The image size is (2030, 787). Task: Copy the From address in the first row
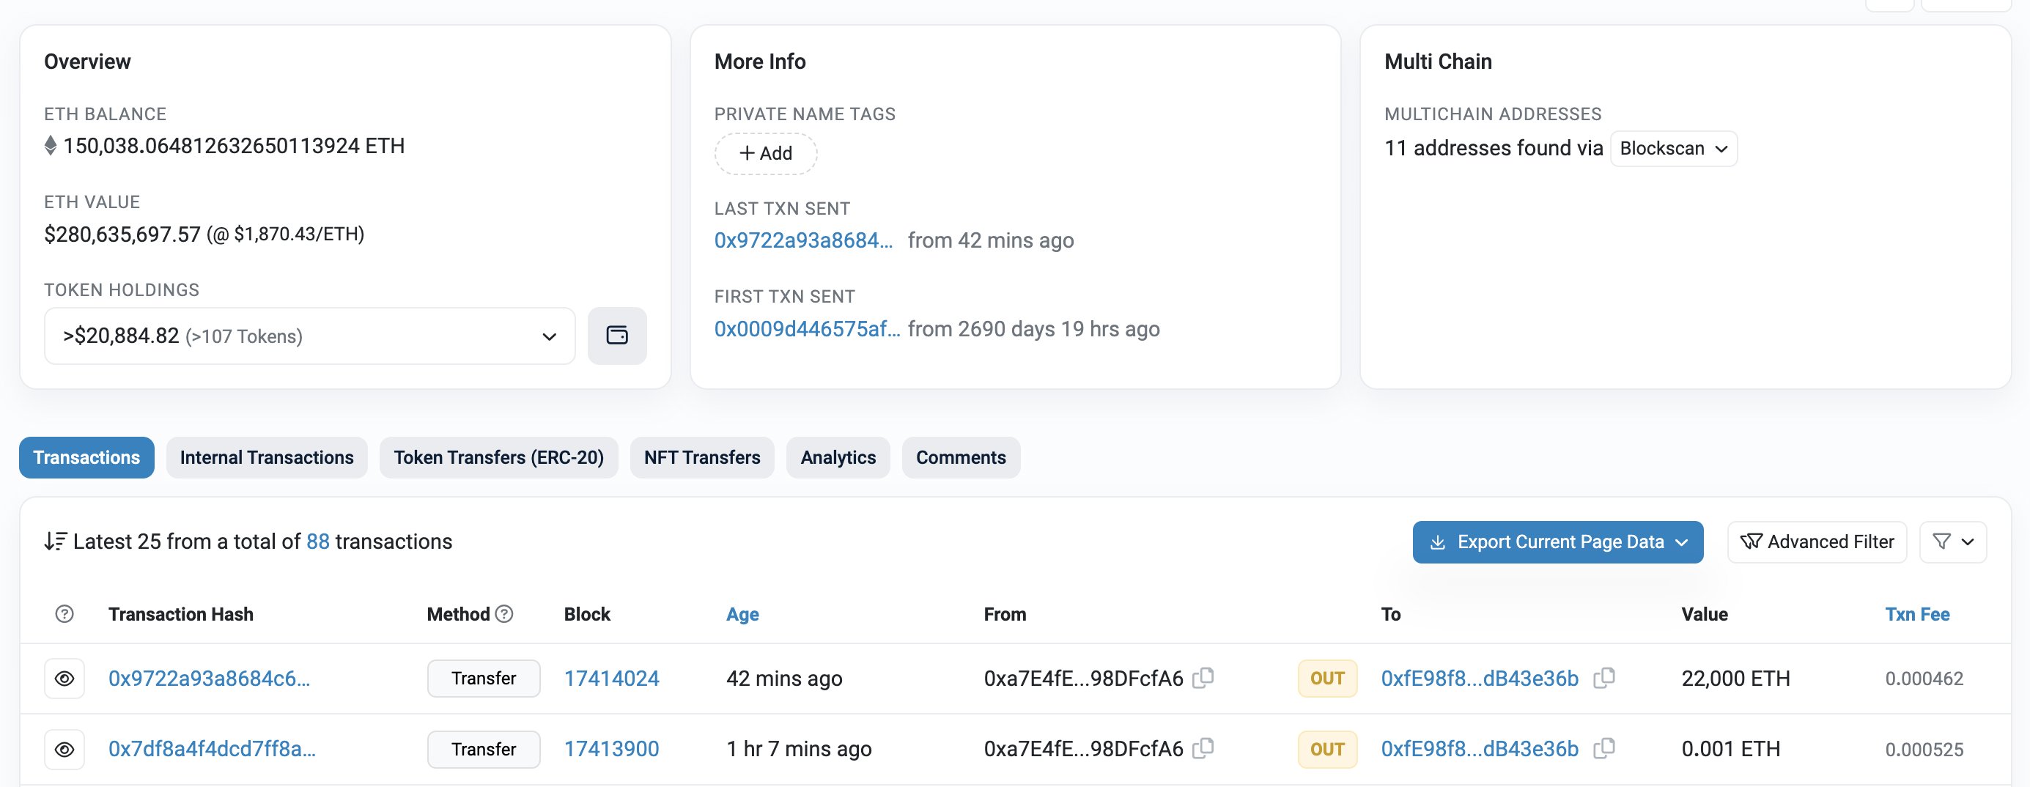tap(1203, 678)
